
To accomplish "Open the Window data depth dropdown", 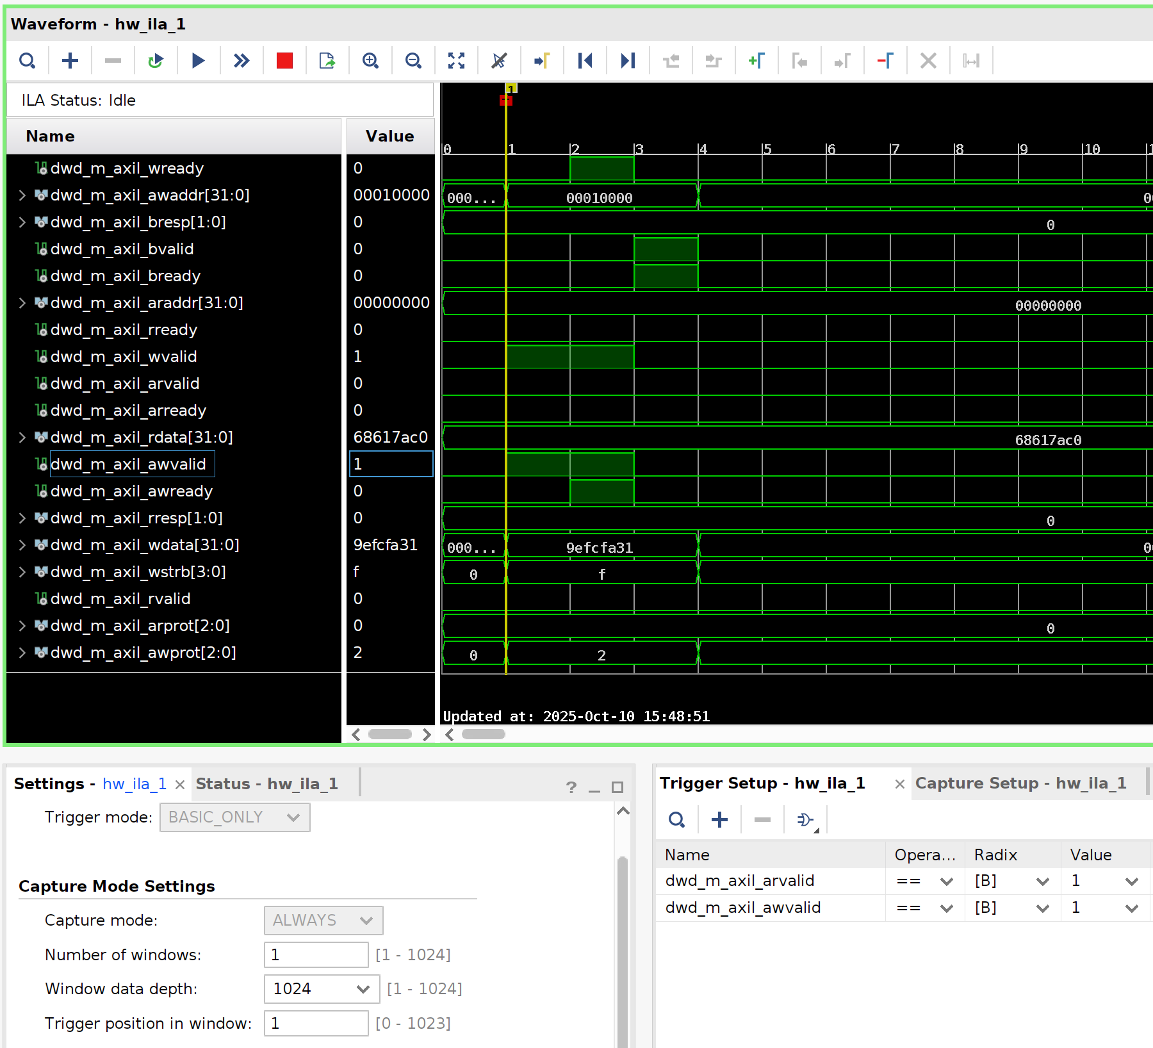I will [x=363, y=989].
